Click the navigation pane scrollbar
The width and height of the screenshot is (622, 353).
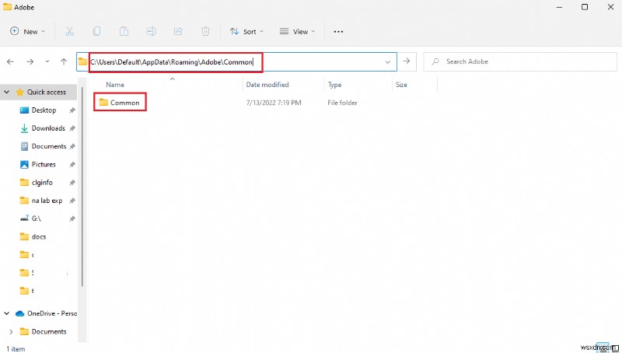coord(82,187)
